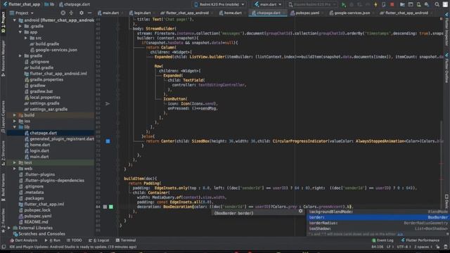450x253 pixels.
Task: Open the Dart Analysis tool window
Action: point(24,240)
